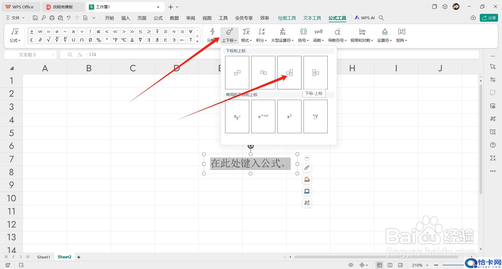Click the WPS AI button
The image size is (502, 269).
coord(365,18)
